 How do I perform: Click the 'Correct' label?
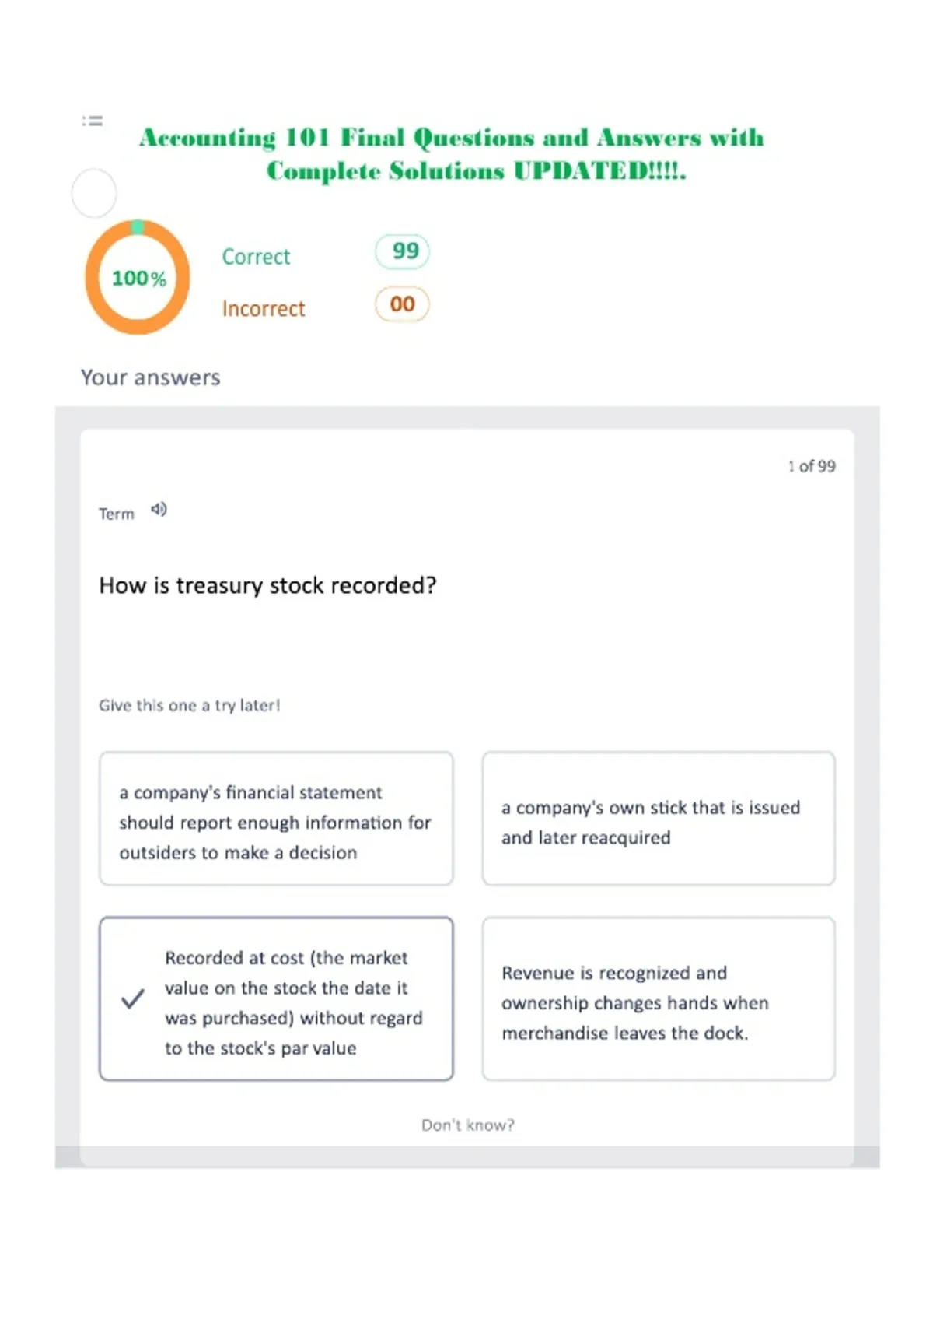tap(256, 257)
